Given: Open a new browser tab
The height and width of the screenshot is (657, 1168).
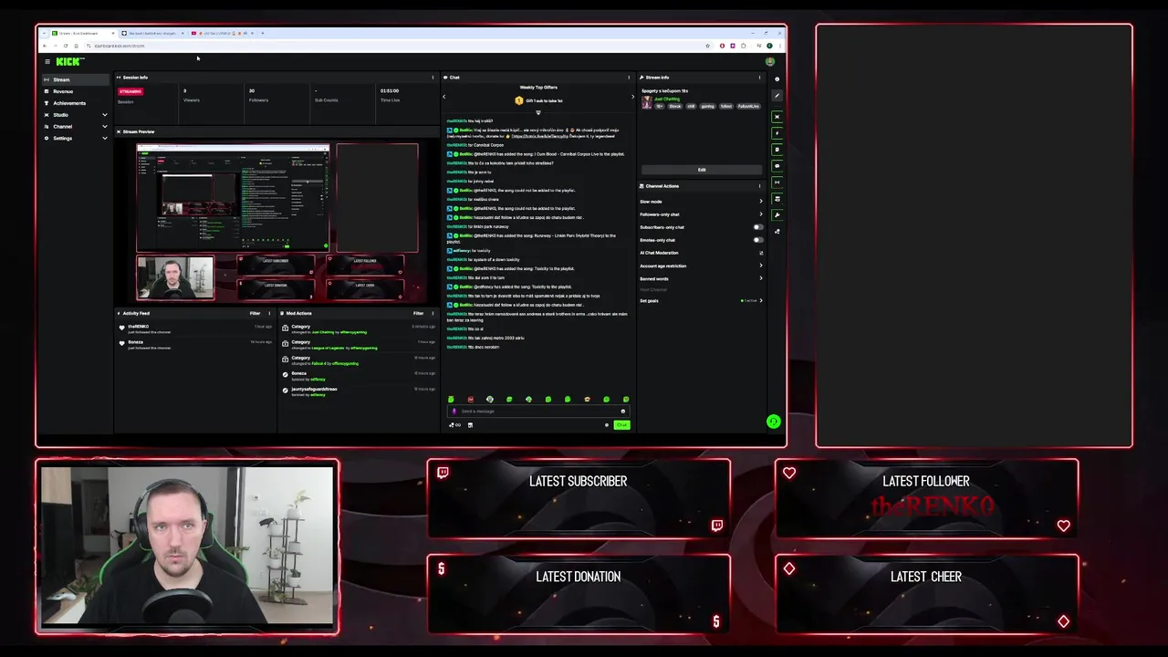Looking at the screenshot, I should pos(263,33).
